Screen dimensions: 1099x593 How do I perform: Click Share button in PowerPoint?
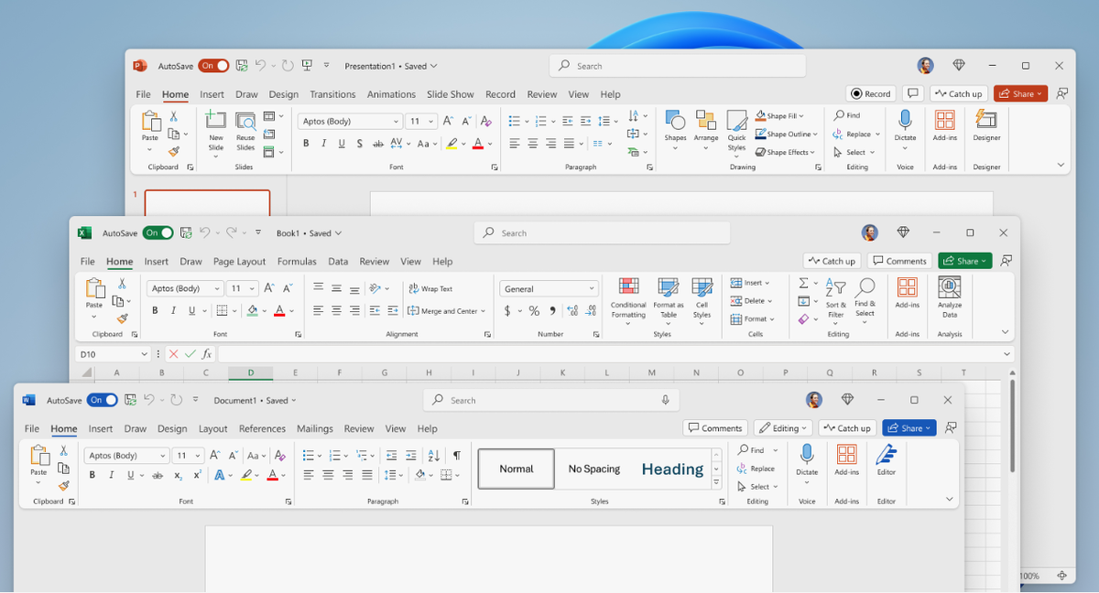1020,93
